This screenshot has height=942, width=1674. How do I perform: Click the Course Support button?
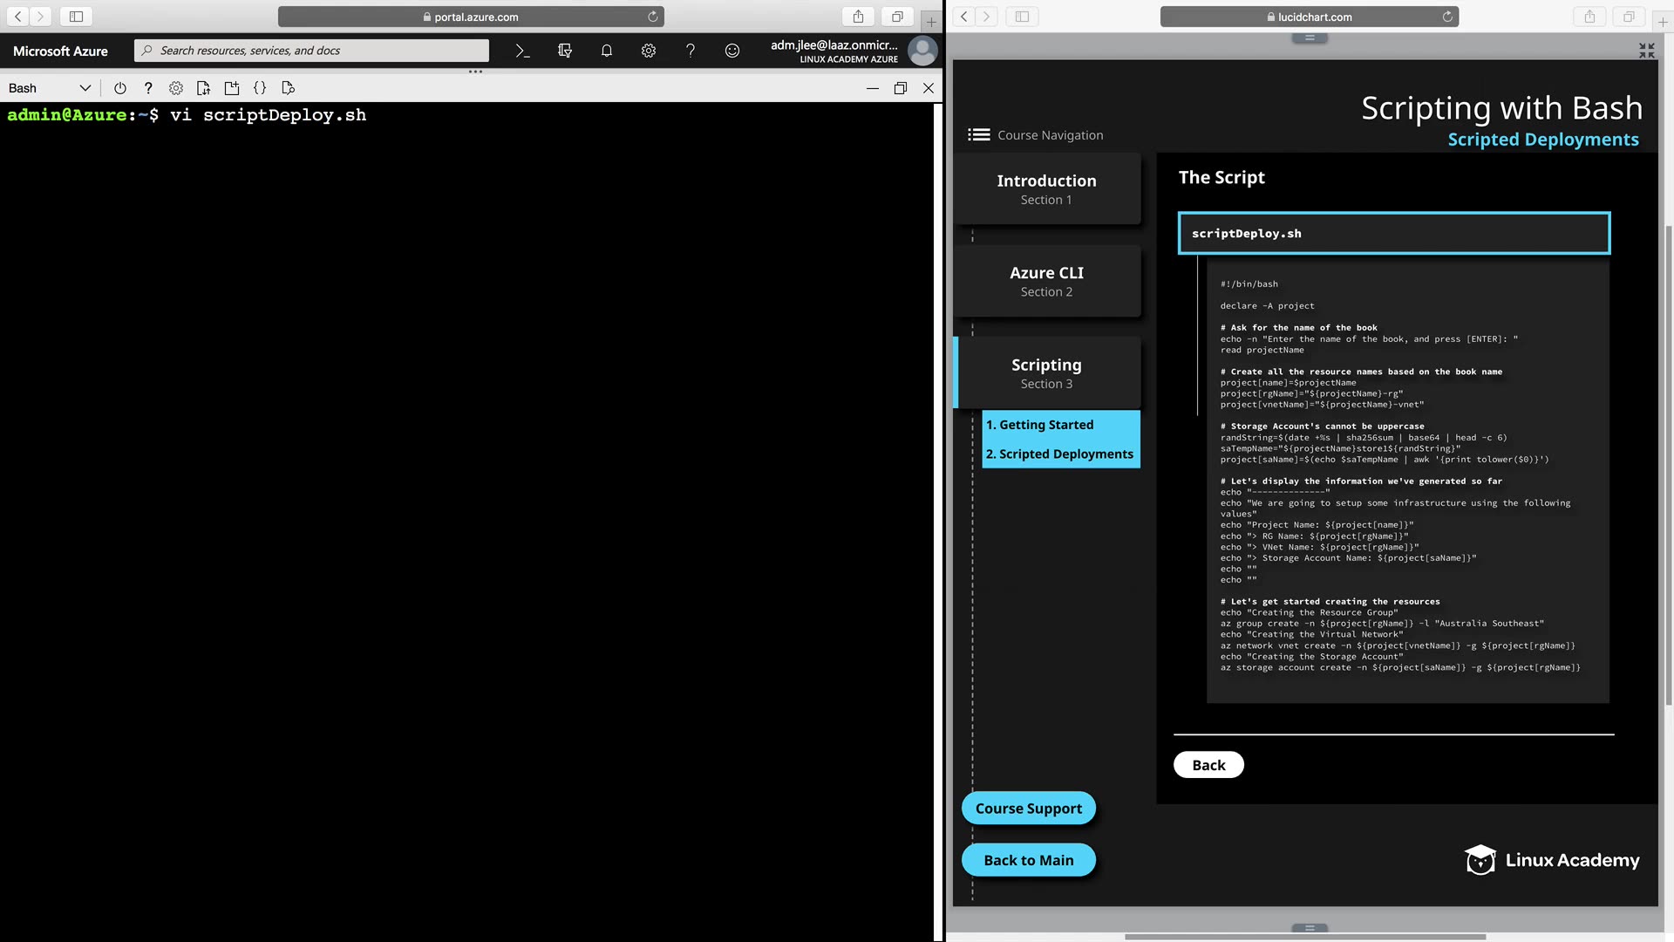(x=1028, y=809)
